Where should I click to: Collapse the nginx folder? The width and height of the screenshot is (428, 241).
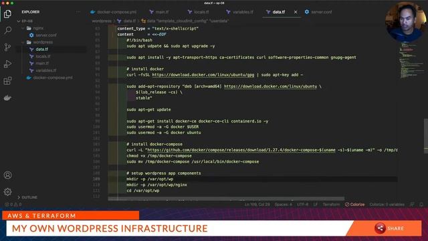[35, 28]
